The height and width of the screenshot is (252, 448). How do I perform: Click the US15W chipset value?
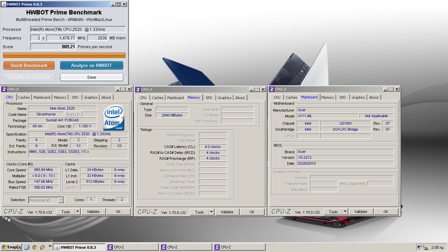[x=345, y=123]
